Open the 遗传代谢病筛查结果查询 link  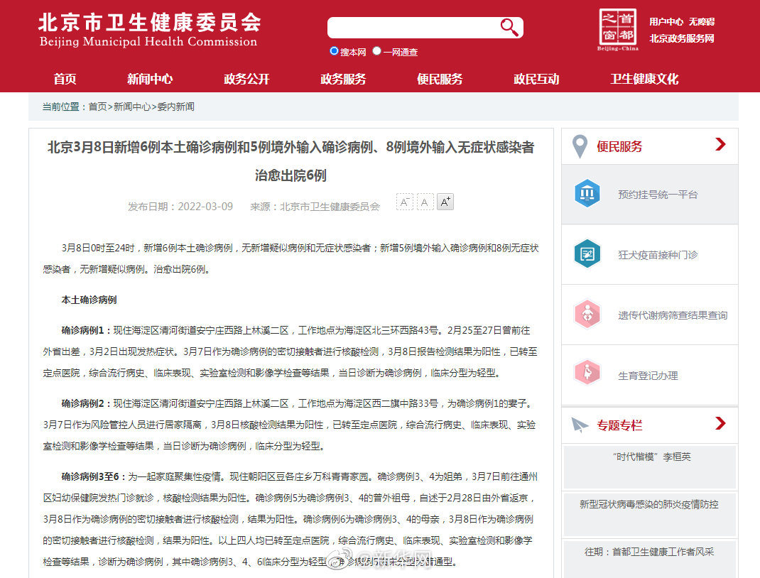pos(673,315)
